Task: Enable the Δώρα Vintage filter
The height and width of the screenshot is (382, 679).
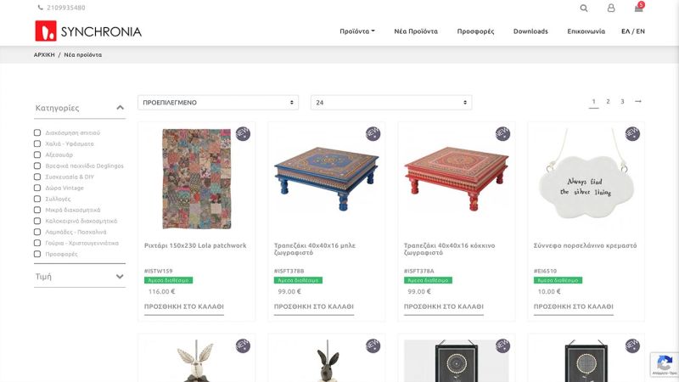Action: 37,188
